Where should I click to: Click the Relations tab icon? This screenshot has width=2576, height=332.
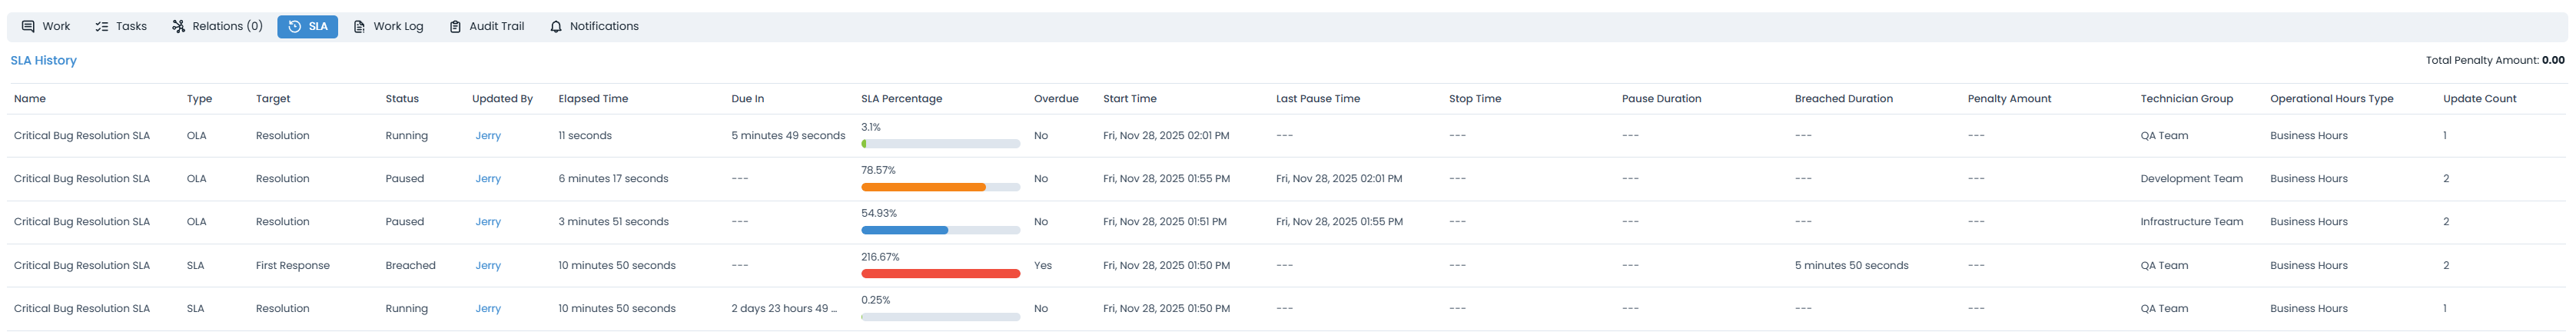click(x=178, y=27)
